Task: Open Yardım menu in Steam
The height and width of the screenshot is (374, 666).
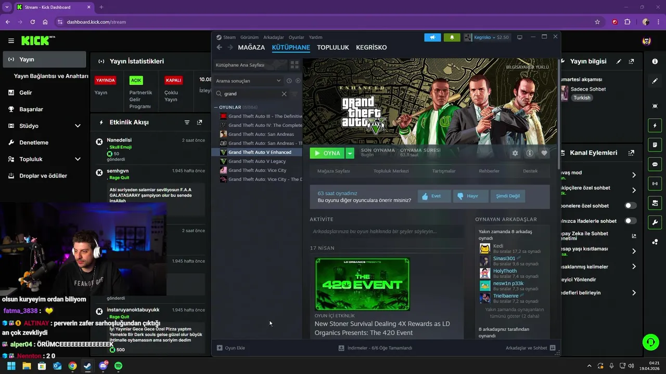Action: point(316,37)
